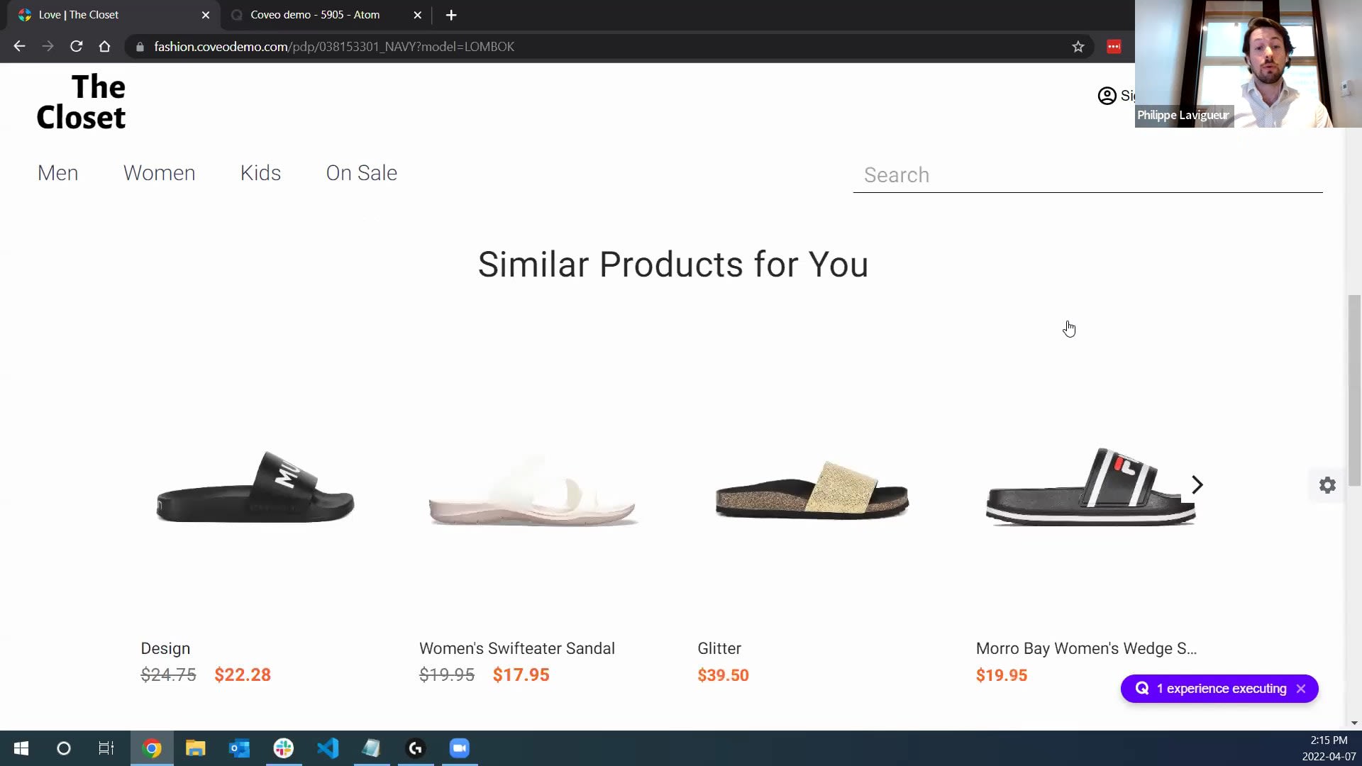Open the Design black slide sandal image
The image size is (1362, 766).
coord(255,487)
